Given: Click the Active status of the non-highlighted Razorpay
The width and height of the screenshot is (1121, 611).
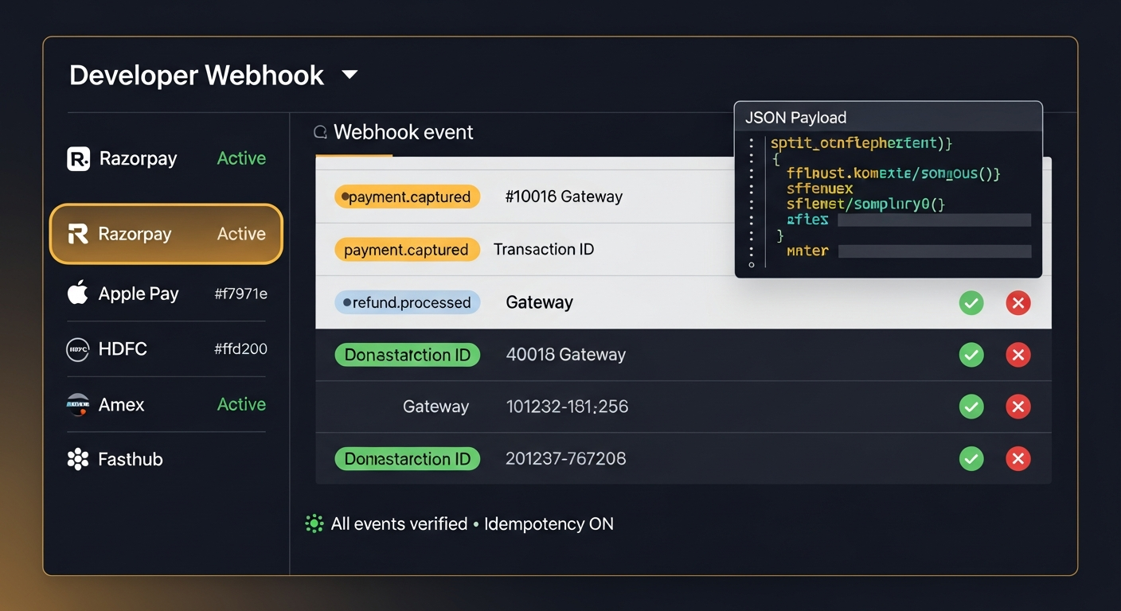Looking at the screenshot, I should 241,158.
